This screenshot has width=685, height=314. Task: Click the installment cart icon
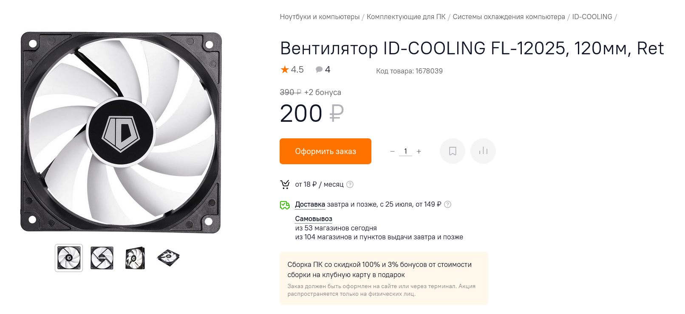285,185
